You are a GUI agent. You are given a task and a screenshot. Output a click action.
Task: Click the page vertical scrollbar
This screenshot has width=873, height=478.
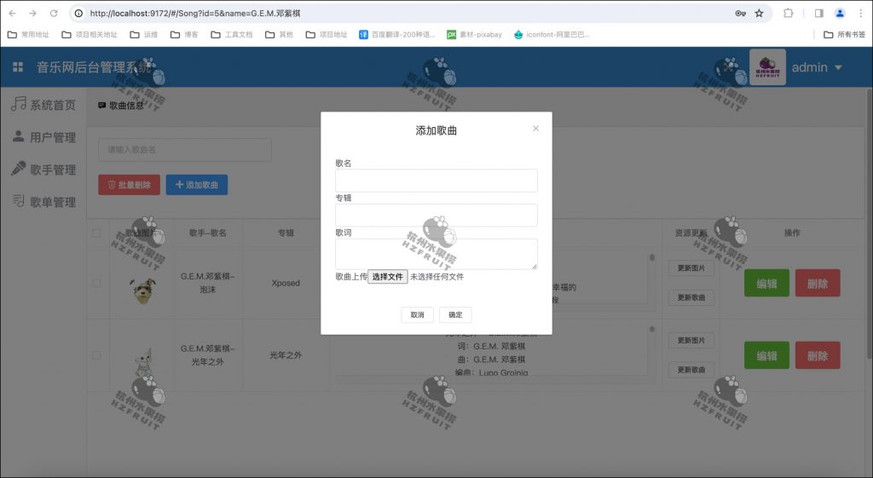tap(869, 222)
